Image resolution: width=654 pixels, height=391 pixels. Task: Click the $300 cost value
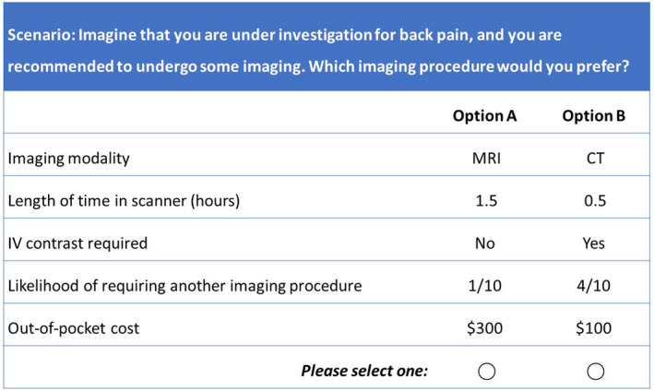tap(484, 328)
